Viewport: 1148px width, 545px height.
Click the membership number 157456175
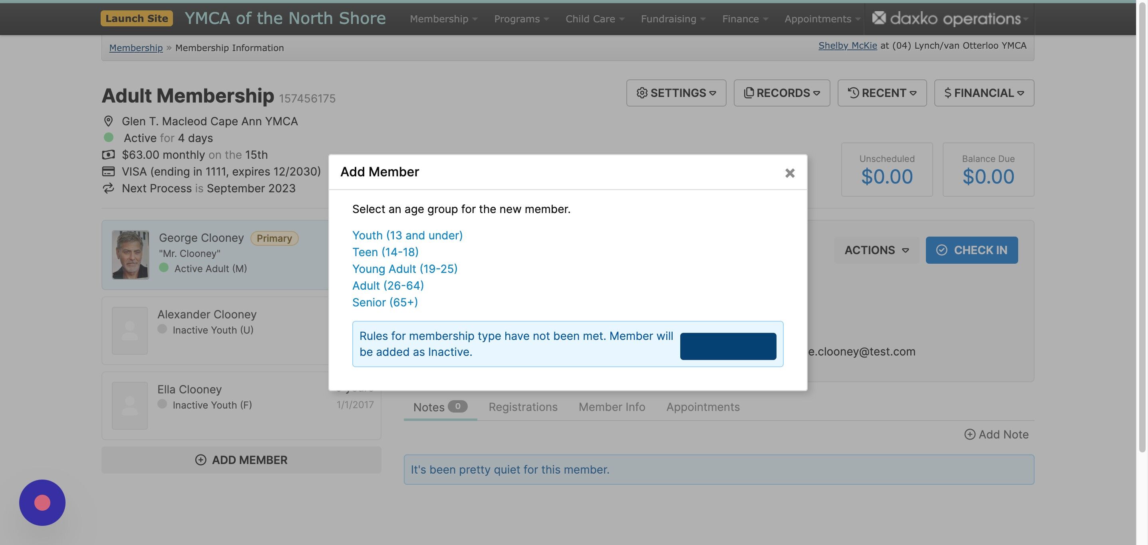[307, 99]
